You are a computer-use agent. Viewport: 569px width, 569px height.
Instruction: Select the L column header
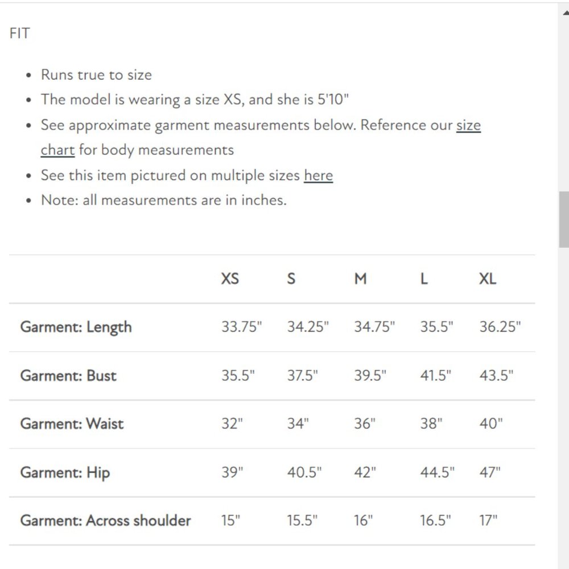pyautogui.click(x=424, y=279)
